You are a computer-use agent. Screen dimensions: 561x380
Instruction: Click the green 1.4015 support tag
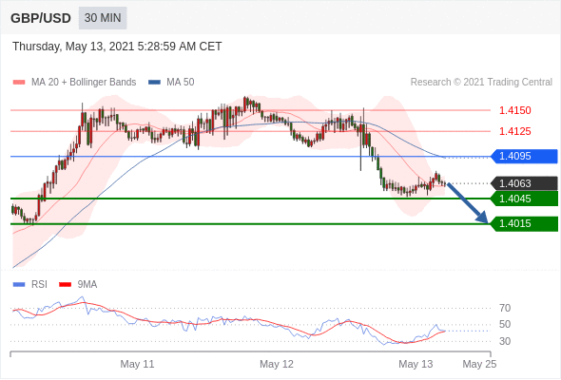(524, 224)
